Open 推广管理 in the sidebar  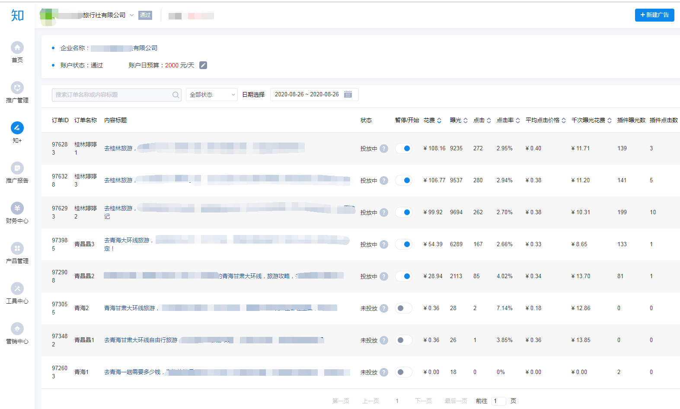[x=17, y=88]
